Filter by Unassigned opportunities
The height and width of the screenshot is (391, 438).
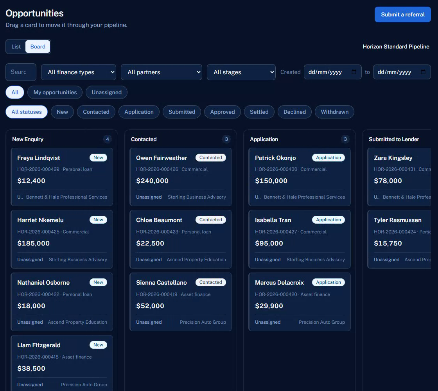tap(106, 92)
